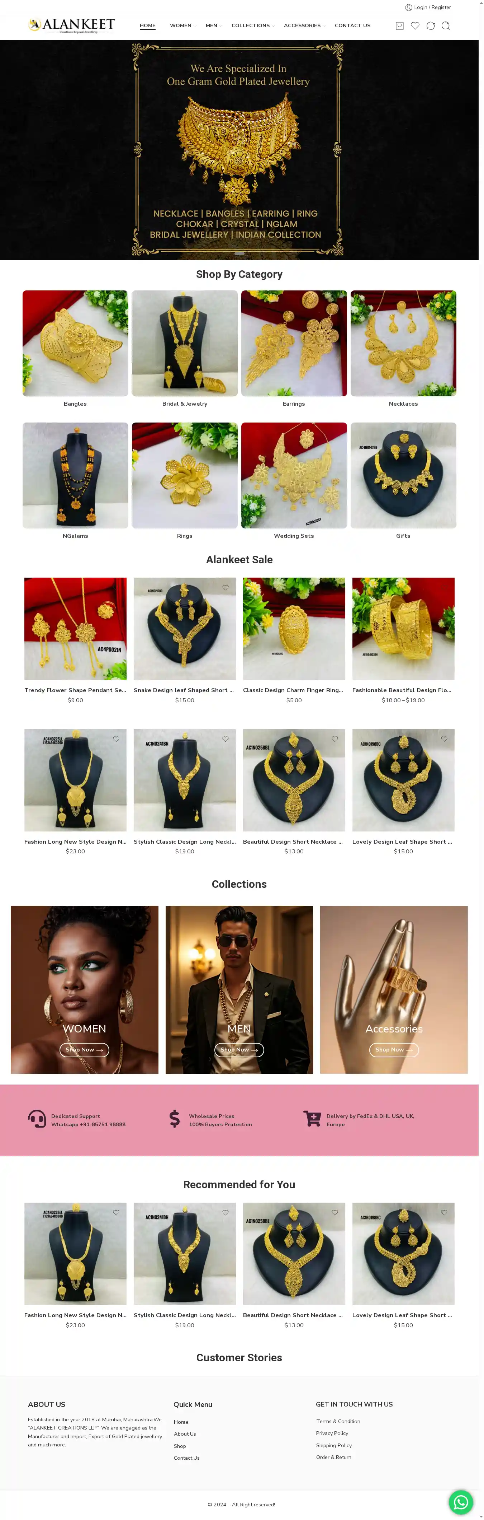Open WhatsApp chat floating button
This screenshot has height=1520, width=484.
(x=461, y=1502)
